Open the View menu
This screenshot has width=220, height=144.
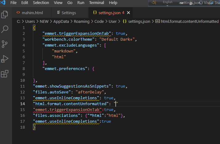(x=58, y=3)
